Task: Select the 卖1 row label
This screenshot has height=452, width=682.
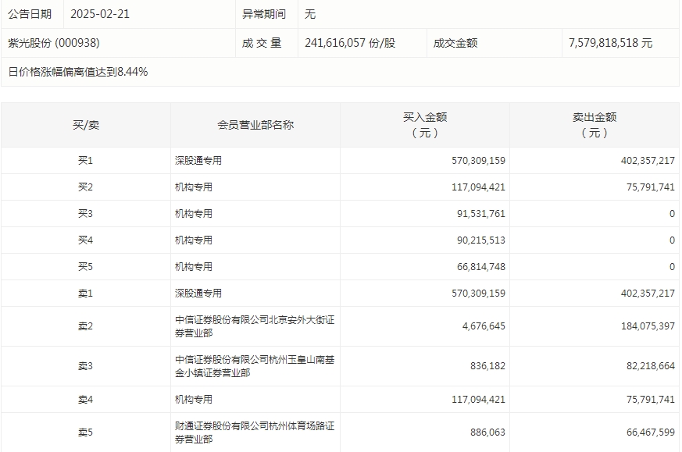Action: (86, 294)
